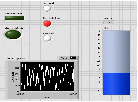Click the 114 mark on LOAD scale
The height and width of the screenshot is (102, 138).
[x=98, y=44]
